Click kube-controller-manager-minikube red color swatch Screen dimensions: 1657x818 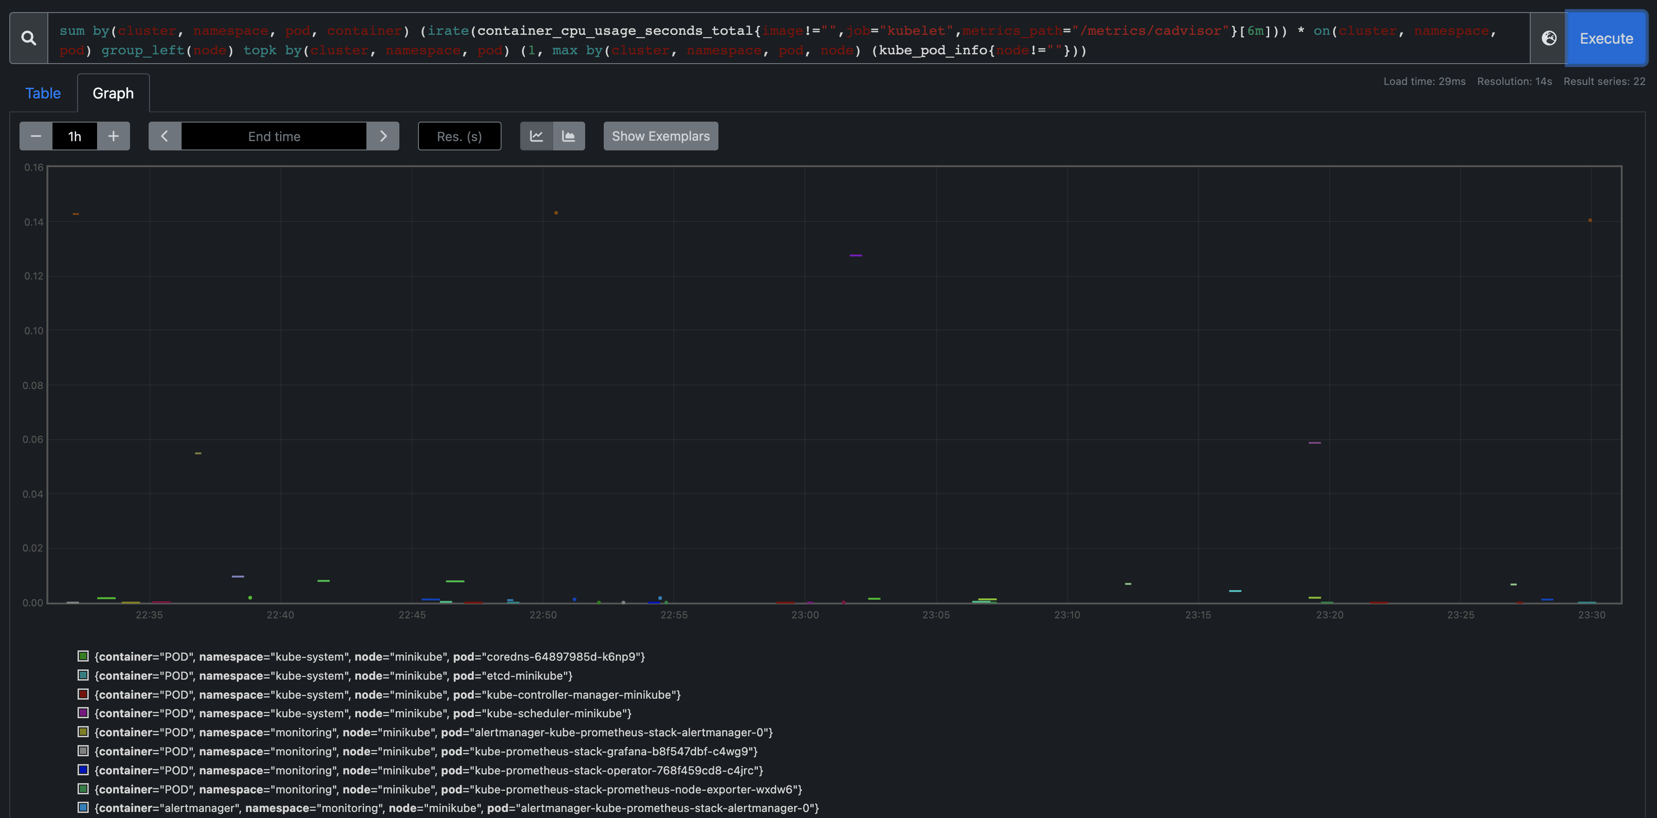[83, 695]
